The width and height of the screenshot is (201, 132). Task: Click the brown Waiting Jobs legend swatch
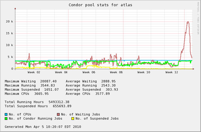point(58,114)
